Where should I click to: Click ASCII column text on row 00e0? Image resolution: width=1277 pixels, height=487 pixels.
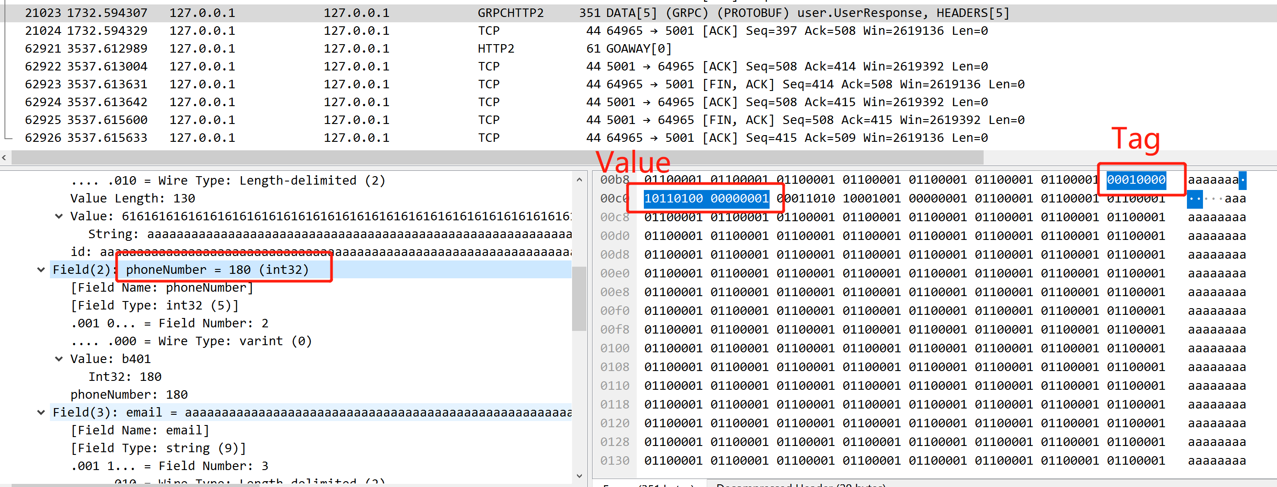point(1216,274)
